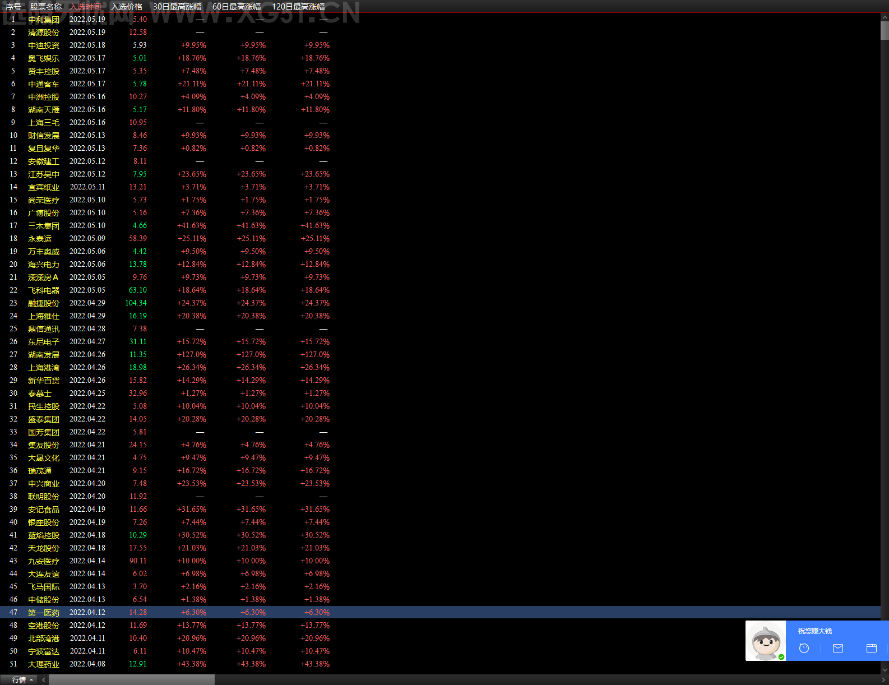Viewport: 889px width, 685px height.
Task: Select stock 大连友谊
Action: tap(44, 574)
